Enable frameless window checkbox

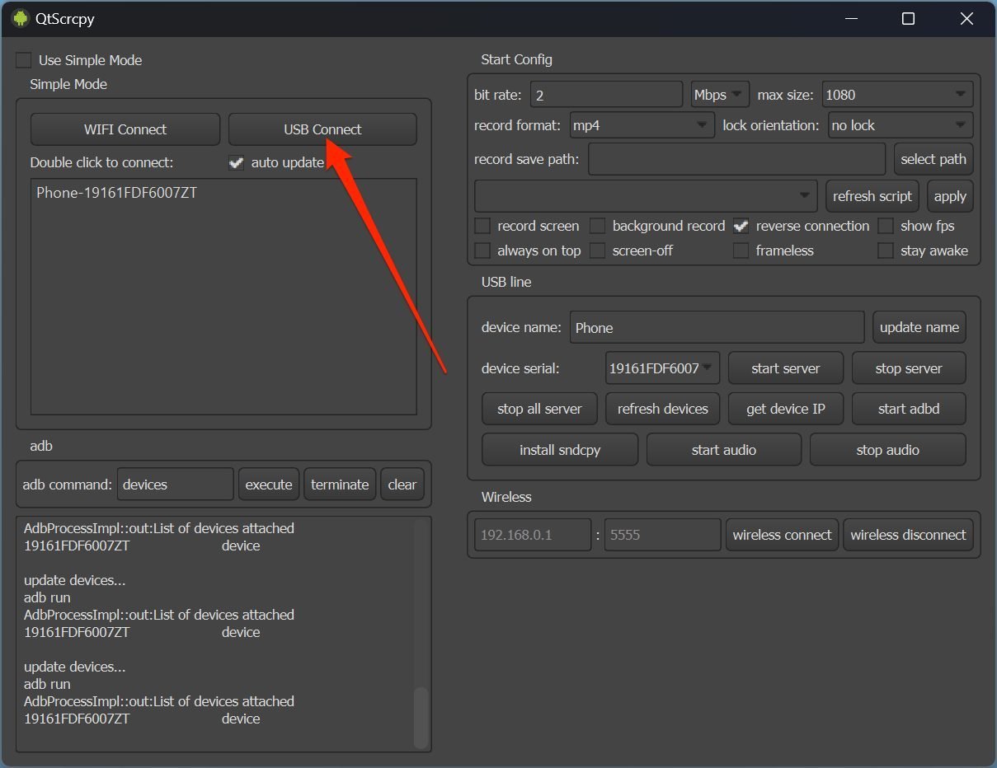pos(741,251)
